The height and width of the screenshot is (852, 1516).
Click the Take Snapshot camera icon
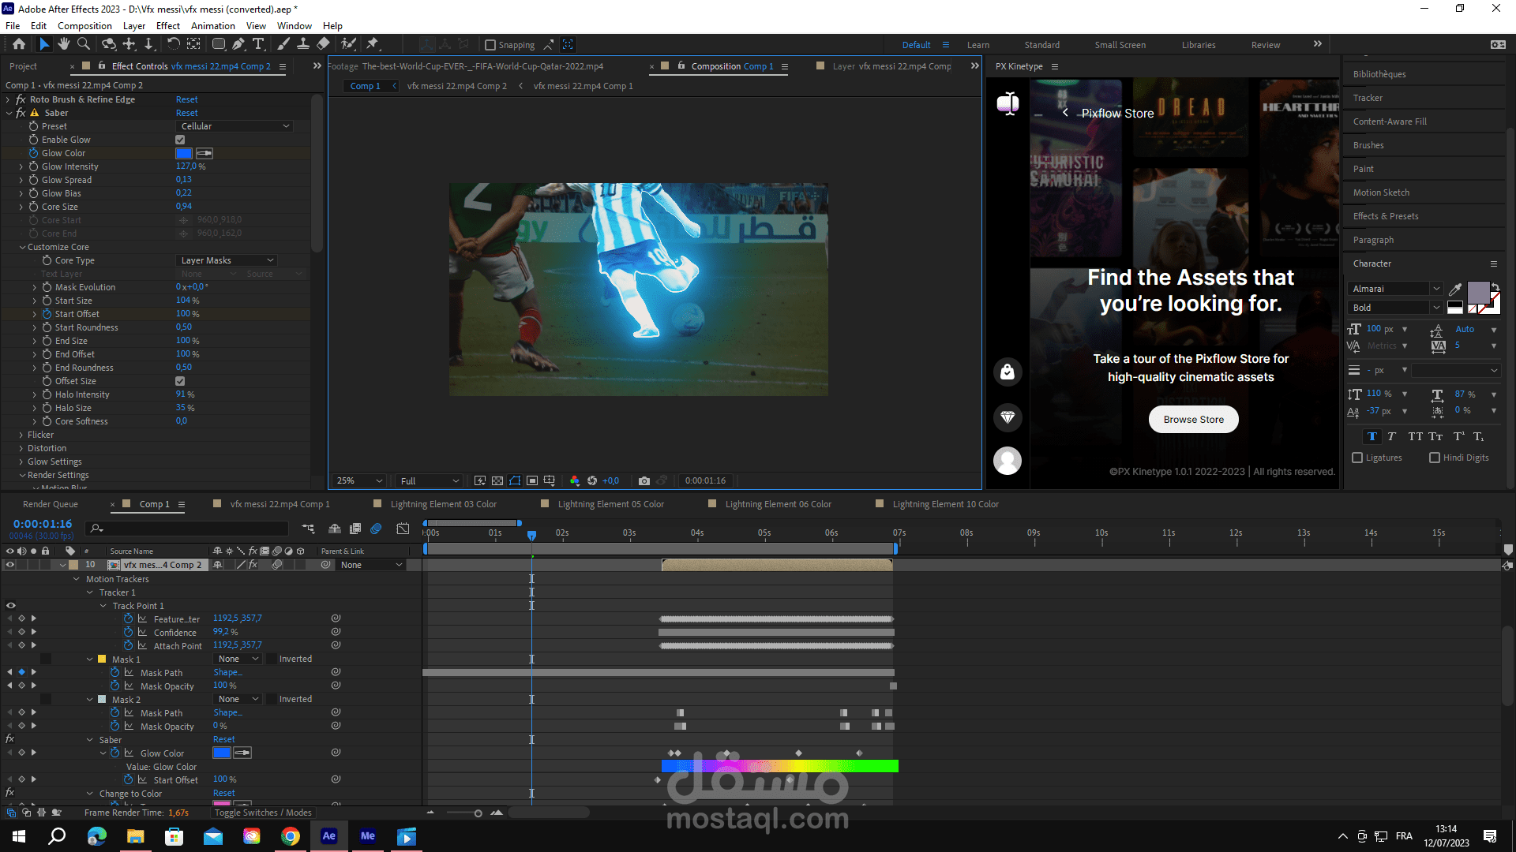pos(644,480)
